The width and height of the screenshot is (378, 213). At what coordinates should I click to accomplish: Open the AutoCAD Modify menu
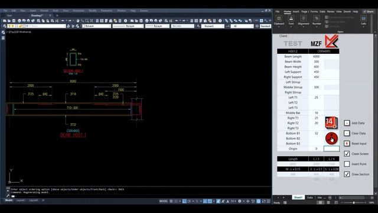pyautogui.click(x=93, y=11)
